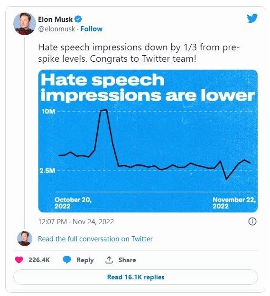270x296 pixels.
Task: Like the tweet with heart icon
Action: tap(19, 260)
